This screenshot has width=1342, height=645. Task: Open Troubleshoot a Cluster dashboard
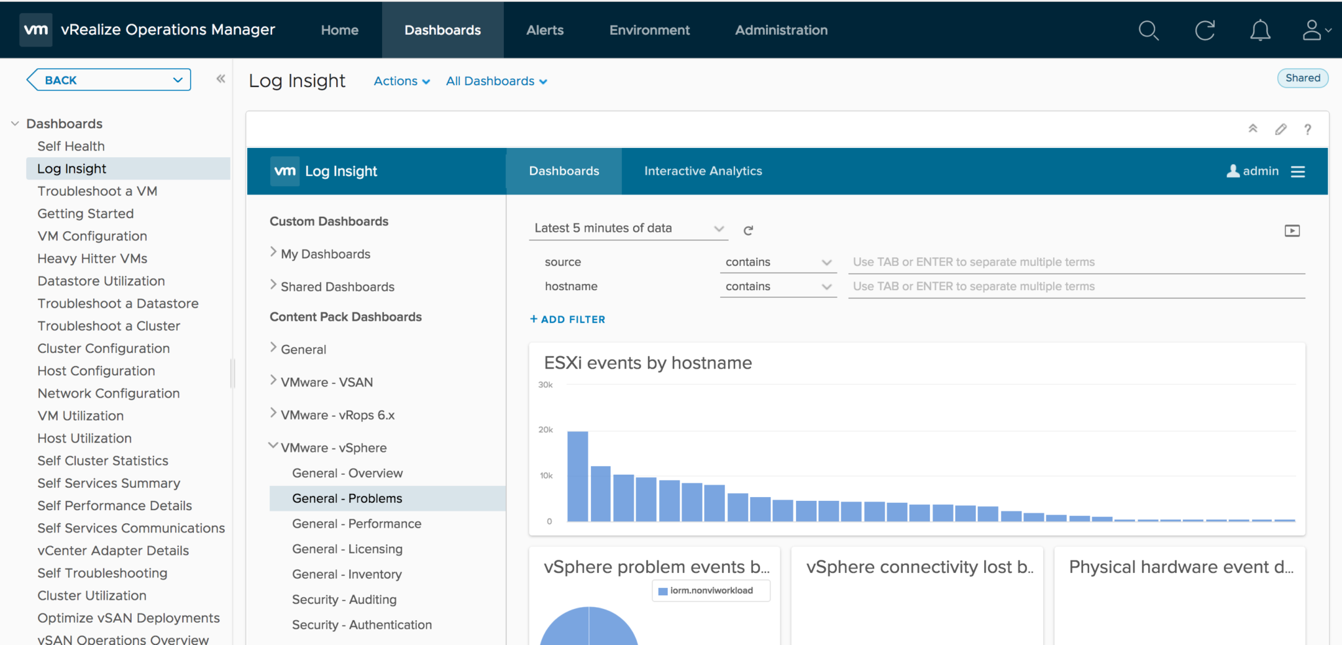tap(108, 326)
